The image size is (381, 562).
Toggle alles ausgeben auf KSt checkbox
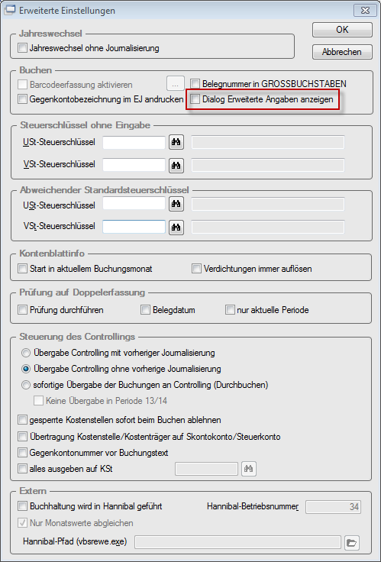[23, 468]
